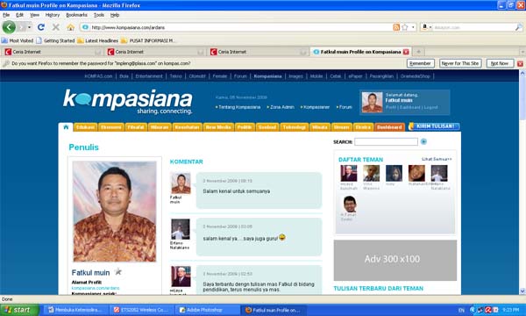Click the browser Forward arrow button

coord(22,27)
